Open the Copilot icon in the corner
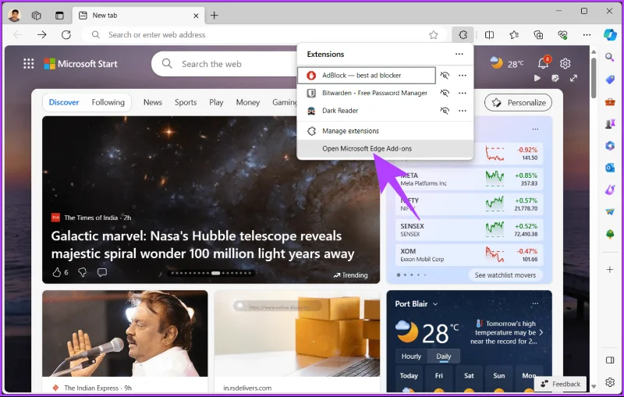The width and height of the screenshot is (624, 397). click(610, 34)
